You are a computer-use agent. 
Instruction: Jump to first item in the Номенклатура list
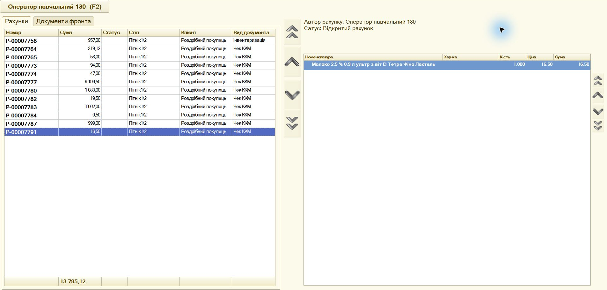click(598, 80)
